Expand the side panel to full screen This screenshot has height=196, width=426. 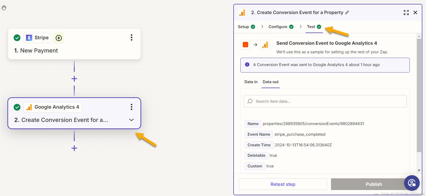pos(406,12)
